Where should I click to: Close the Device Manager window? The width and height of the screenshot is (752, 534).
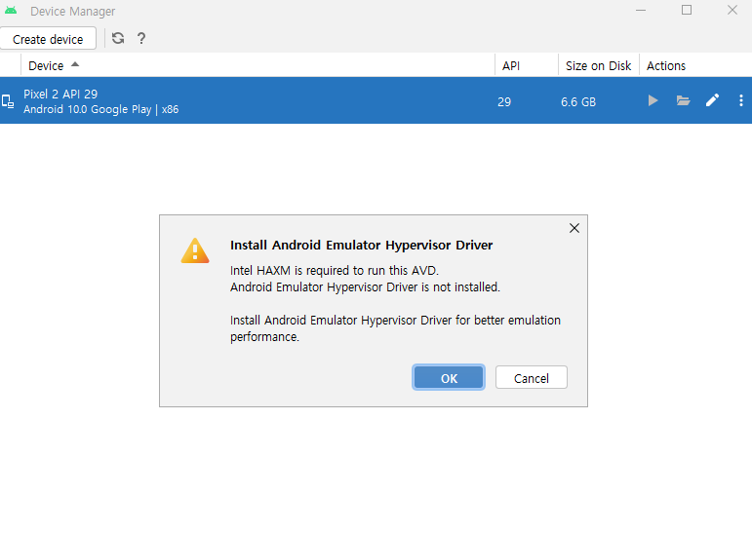[x=732, y=10]
